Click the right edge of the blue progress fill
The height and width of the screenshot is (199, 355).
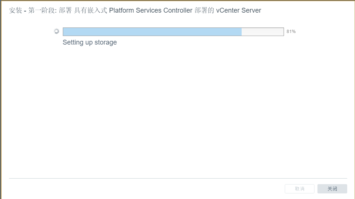(241, 32)
